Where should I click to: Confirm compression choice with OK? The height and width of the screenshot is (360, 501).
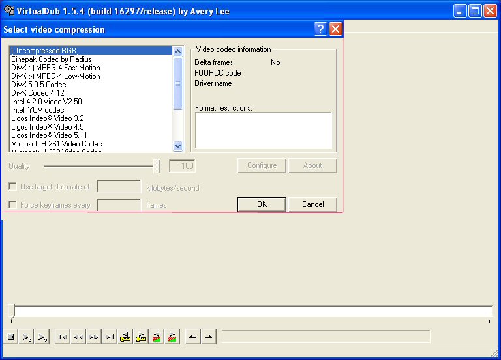pos(262,204)
